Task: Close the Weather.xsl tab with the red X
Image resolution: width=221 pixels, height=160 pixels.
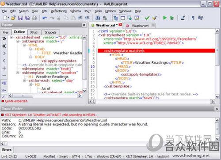Action: (x=120, y=25)
